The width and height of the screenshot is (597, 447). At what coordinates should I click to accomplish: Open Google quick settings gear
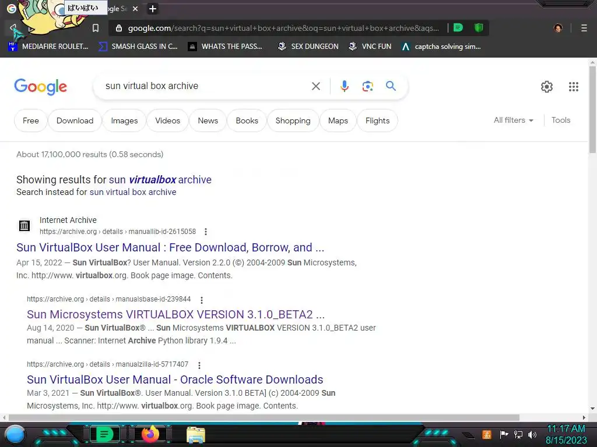click(547, 87)
